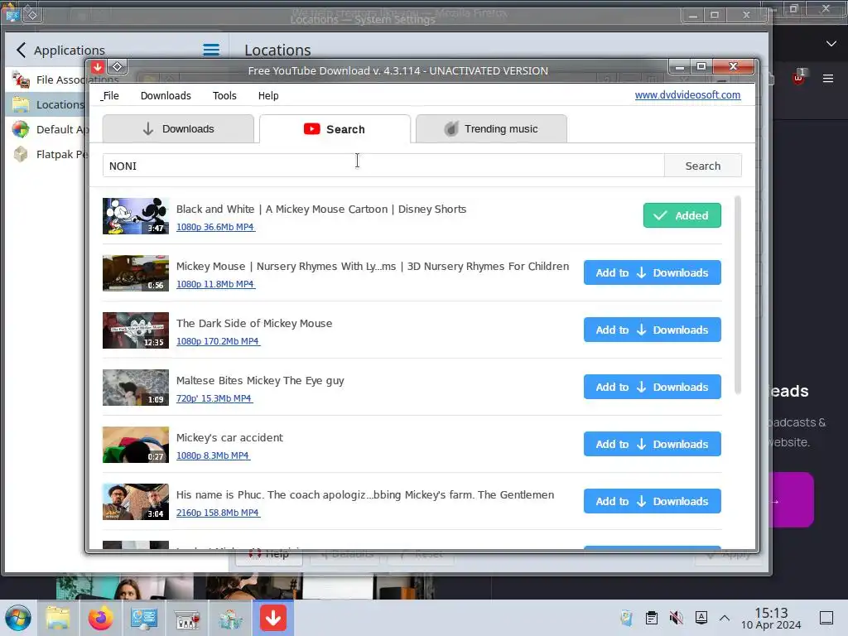Image resolution: width=848 pixels, height=636 pixels.
Task: Open the 1080p 36.6Mb MP4 format link
Action: point(215,227)
